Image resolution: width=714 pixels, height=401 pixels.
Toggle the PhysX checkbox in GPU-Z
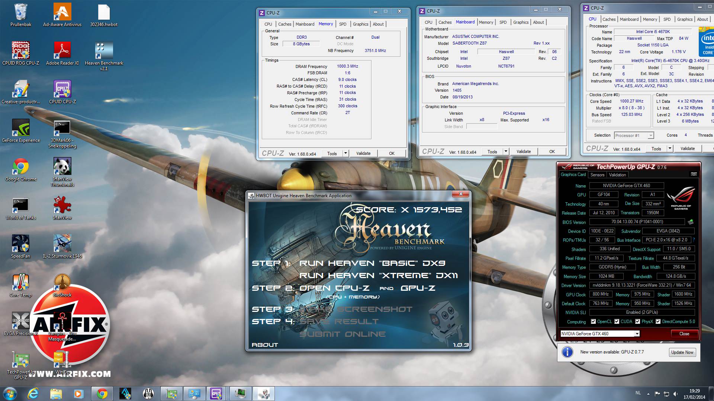click(x=638, y=322)
